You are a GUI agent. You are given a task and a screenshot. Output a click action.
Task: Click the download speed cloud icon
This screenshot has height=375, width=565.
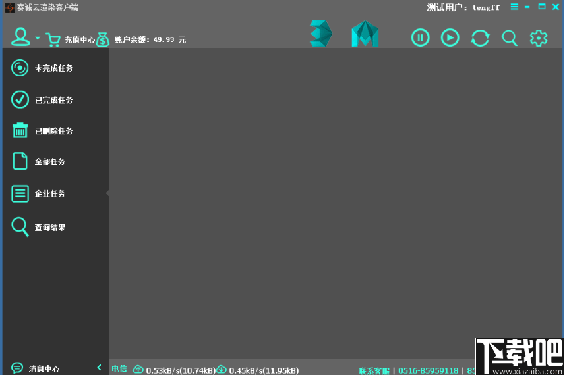pyautogui.click(x=222, y=369)
